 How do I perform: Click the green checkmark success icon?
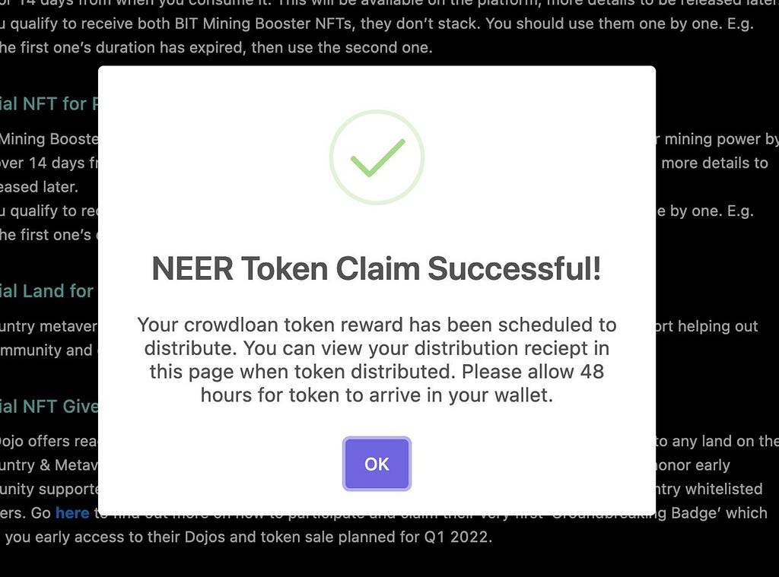pos(377,157)
